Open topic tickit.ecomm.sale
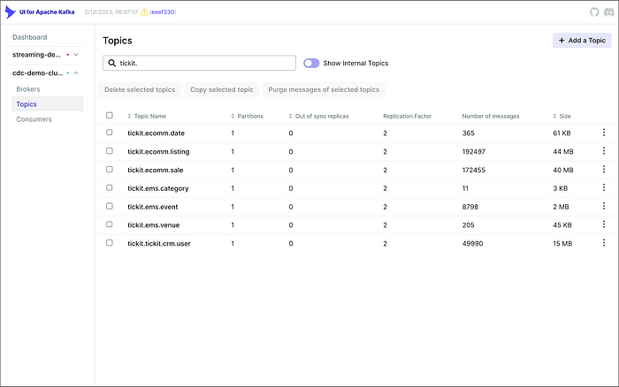619x387 pixels. click(x=155, y=170)
